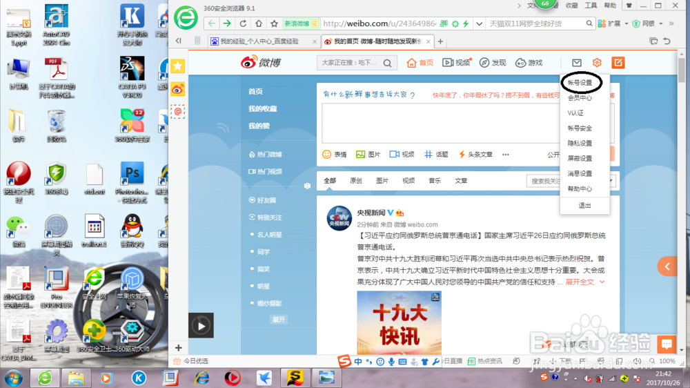The width and height of the screenshot is (690, 388).
Task: Choose V认证 in settings dropdown
Action: coord(575,113)
